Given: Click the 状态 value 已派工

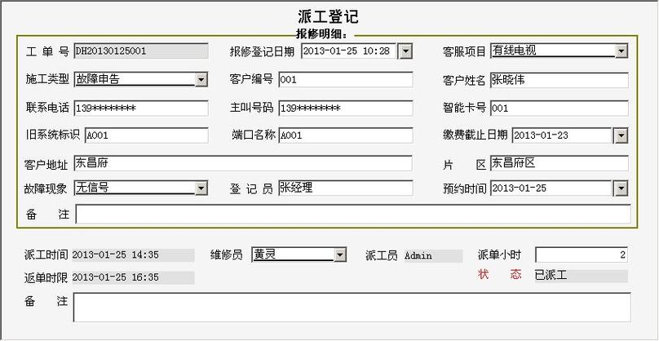Looking at the screenshot, I should (x=582, y=276).
